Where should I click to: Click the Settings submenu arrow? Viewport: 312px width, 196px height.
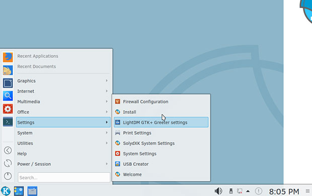(107, 122)
